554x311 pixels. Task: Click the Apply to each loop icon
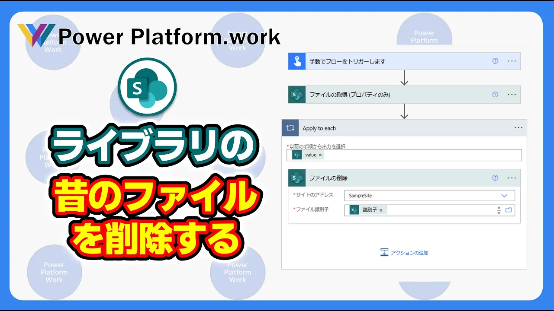290,128
